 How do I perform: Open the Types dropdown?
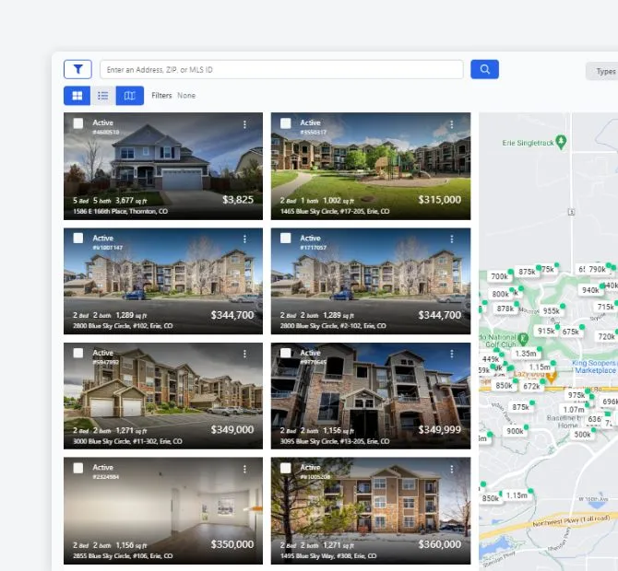tap(602, 71)
